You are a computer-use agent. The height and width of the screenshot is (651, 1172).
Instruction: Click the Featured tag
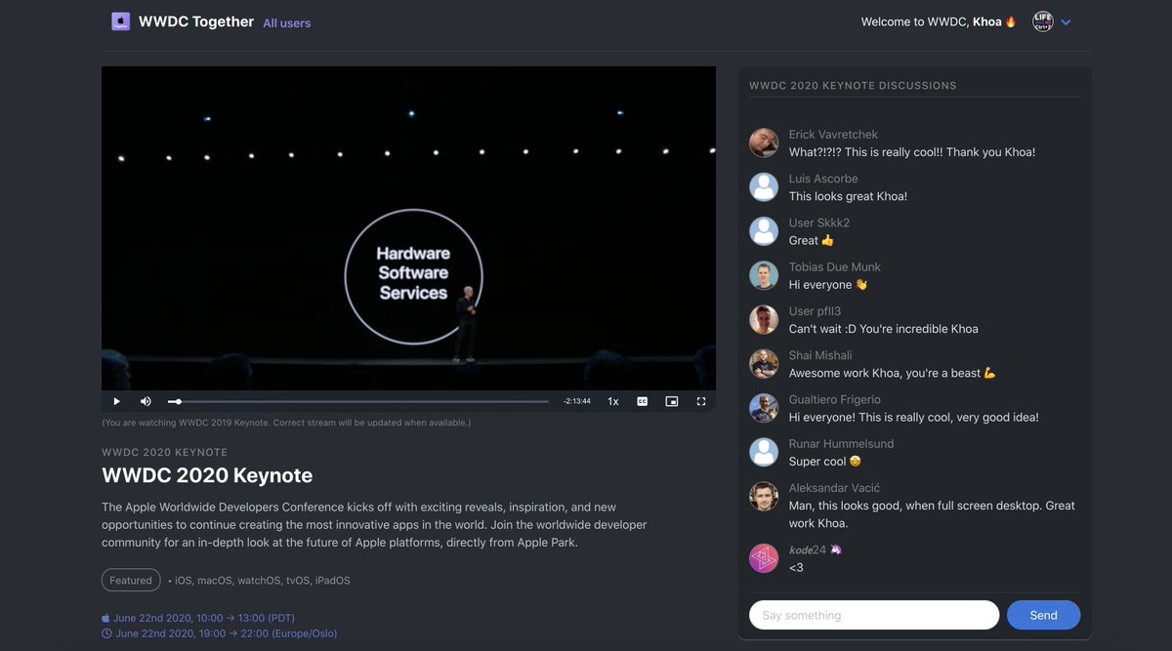point(131,580)
